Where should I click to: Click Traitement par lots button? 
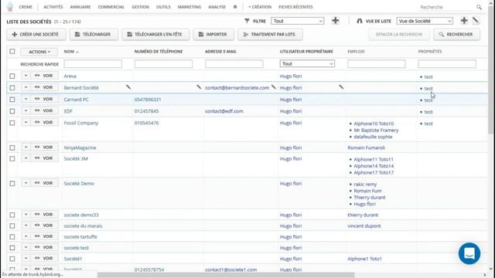[270, 34]
